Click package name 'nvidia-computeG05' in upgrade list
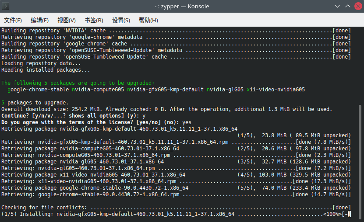The image size is (364, 222). pyautogui.click(x=98, y=90)
